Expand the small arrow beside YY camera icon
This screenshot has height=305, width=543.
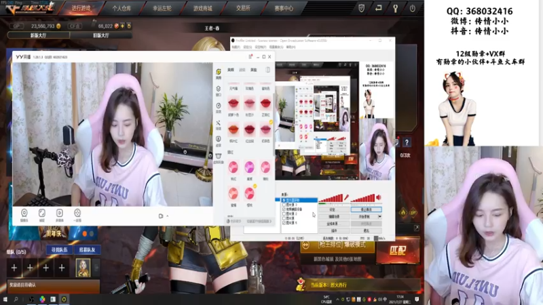168,216
